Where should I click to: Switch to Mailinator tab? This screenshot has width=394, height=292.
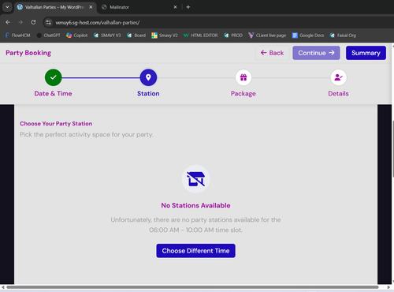139,7
